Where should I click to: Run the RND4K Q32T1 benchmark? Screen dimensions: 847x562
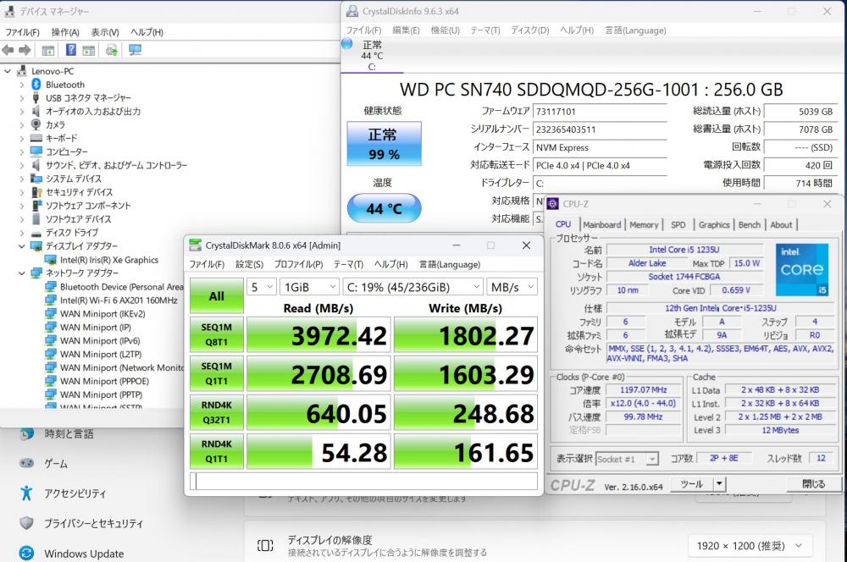click(217, 412)
